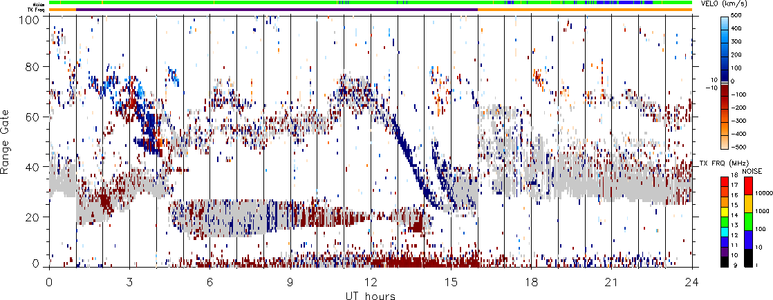This screenshot has height=300, width=773.
Task: Click x-axis tick label 6
Action: coord(210,282)
